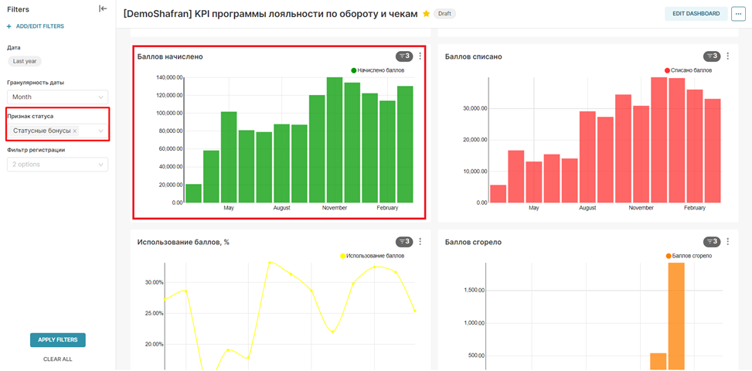752x371 pixels.
Task: Remove the Статусные бонусы filter tag
Action: click(75, 131)
